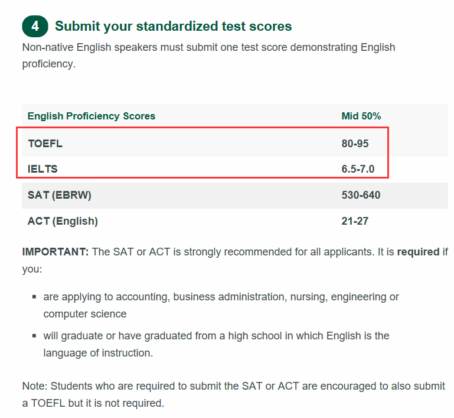This screenshot has width=454, height=418.
Task: Click the square bullet before "will graduate"
Action: point(34,336)
